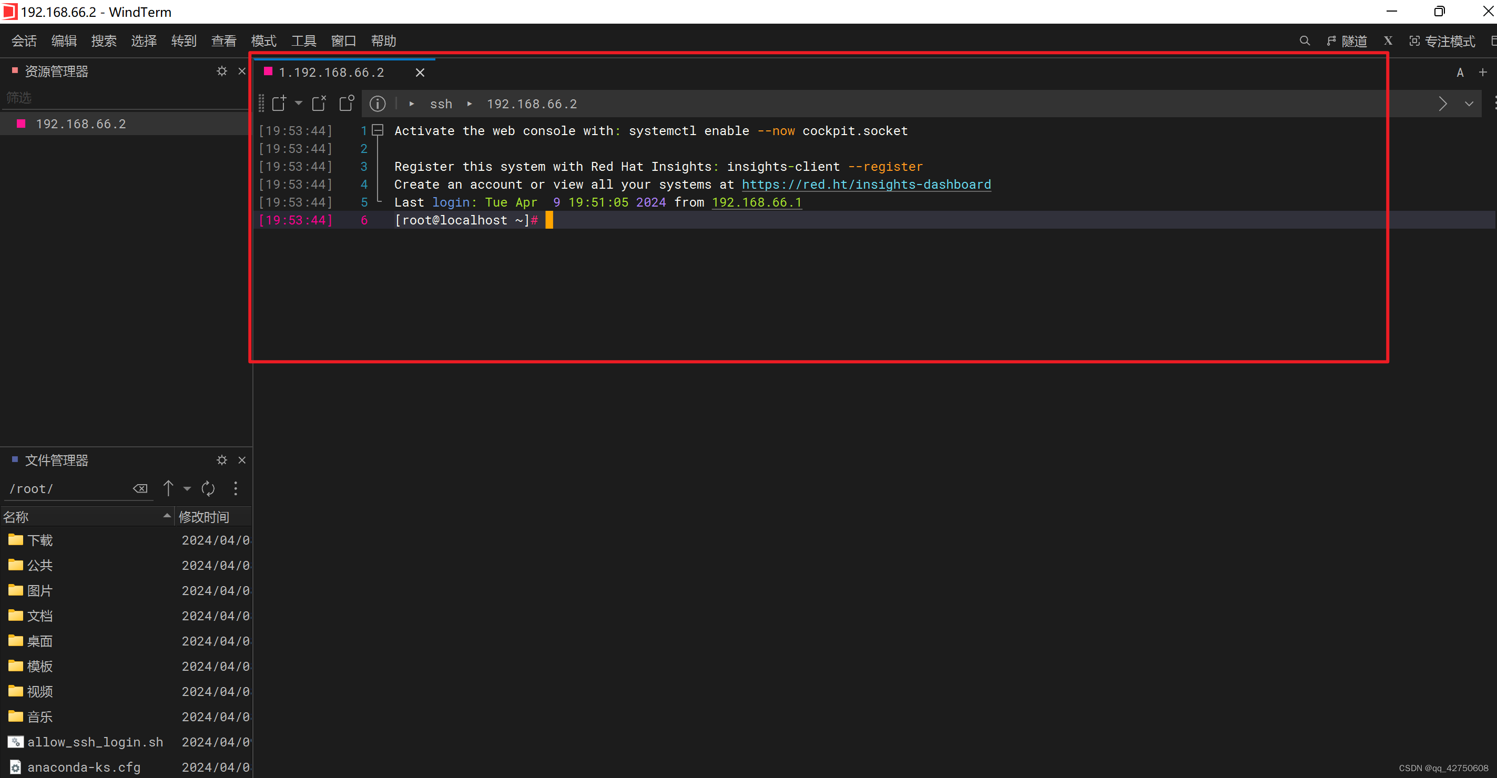Click the 筛选 filter field
Screen dimensions: 1497x778
(x=125, y=97)
